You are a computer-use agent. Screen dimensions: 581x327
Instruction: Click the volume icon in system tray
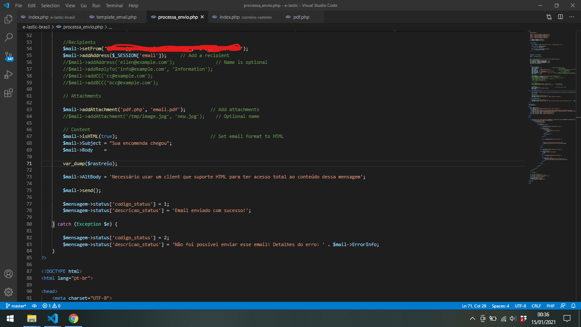[x=513, y=318]
